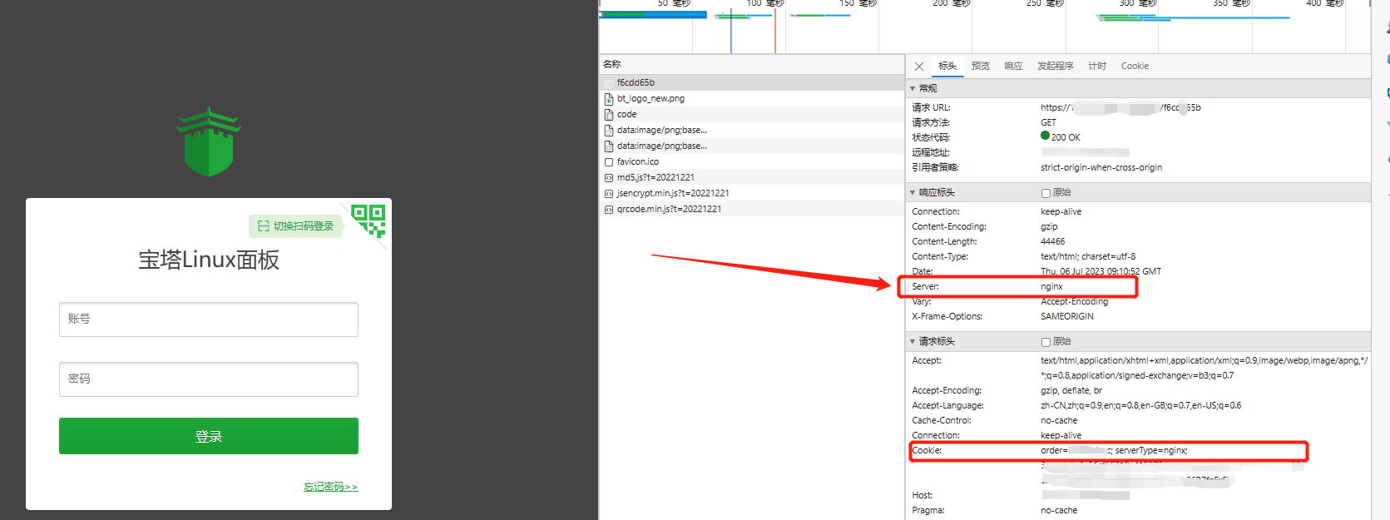Focus the 账号 input field
1390x520 pixels.
(209, 319)
